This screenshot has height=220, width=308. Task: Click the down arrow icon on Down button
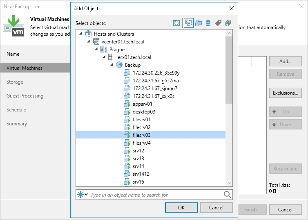[274, 125]
